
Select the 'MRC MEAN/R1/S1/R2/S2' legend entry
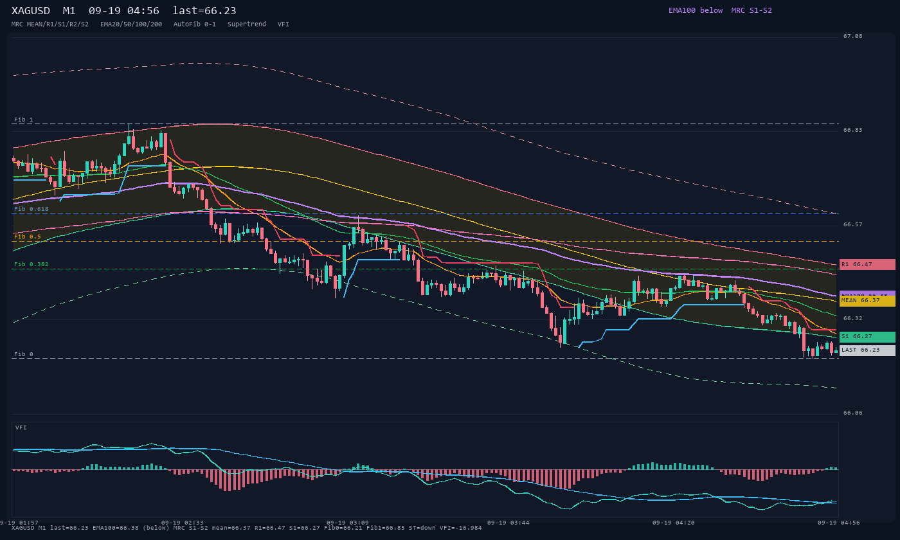pyautogui.click(x=50, y=24)
